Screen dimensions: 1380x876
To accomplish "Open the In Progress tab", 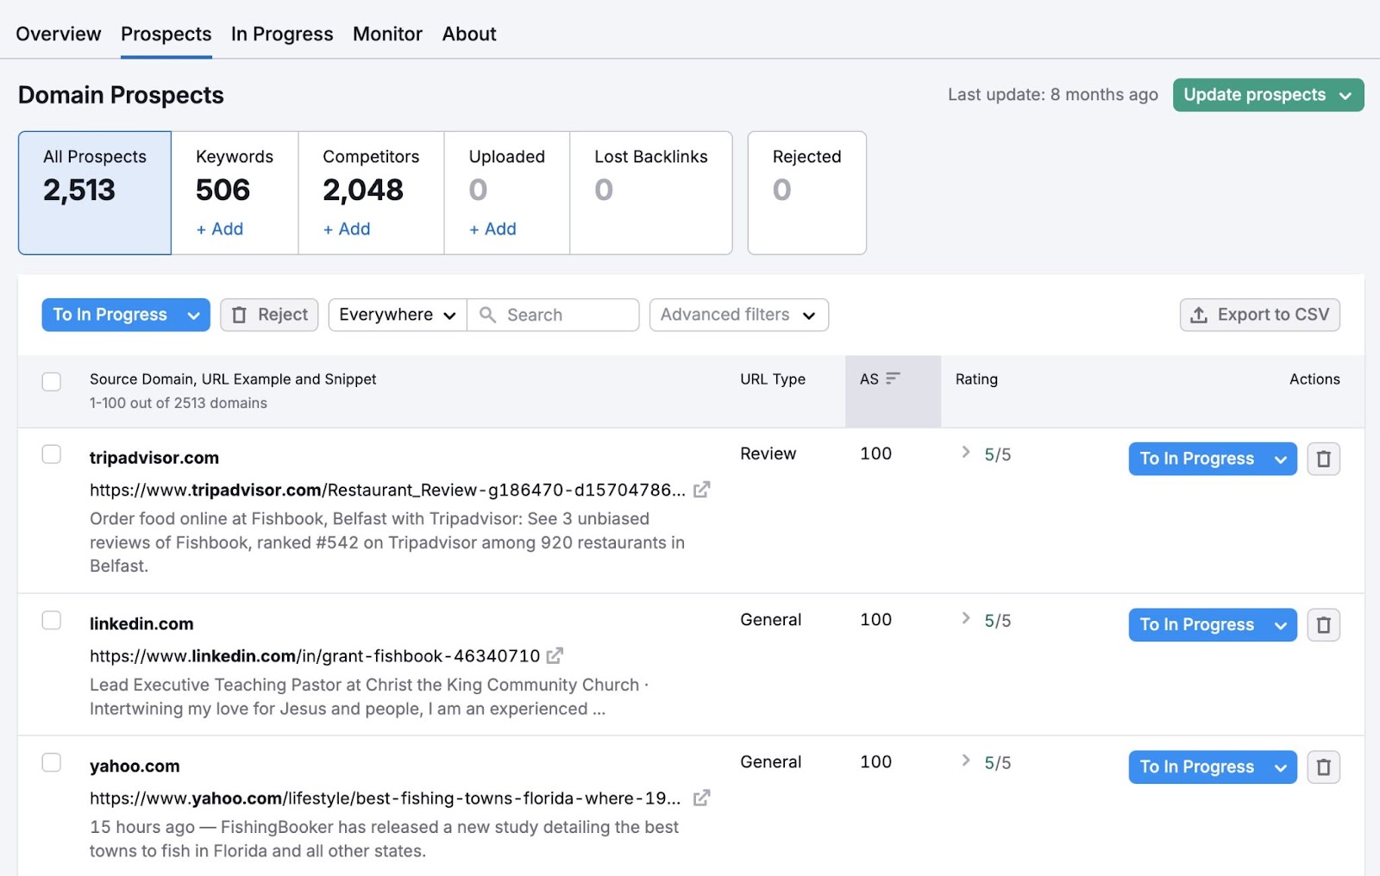I will tap(281, 34).
